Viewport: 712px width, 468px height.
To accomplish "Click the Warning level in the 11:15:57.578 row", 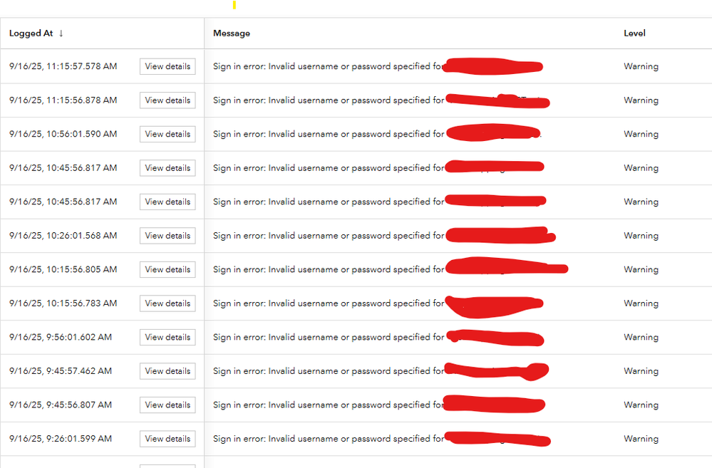I will [x=641, y=66].
